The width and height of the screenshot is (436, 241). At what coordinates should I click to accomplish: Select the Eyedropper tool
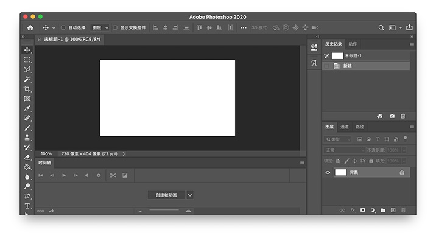(27, 108)
